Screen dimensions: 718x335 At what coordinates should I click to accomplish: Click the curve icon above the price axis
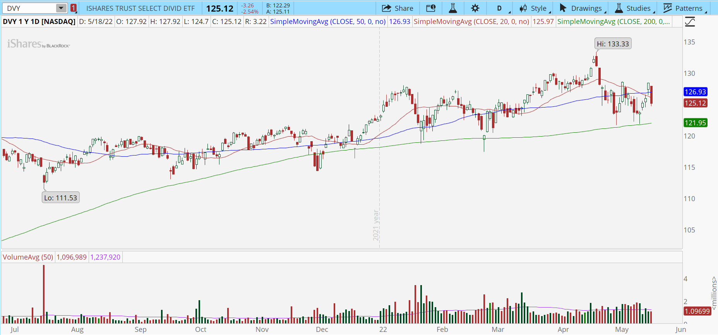pyautogui.click(x=690, y=22)
